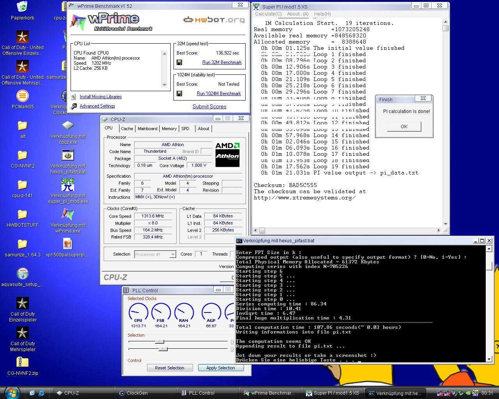Click OK in the Finish dialog
The width and height of the screenshot is (499, 399).
click(404, 126)
